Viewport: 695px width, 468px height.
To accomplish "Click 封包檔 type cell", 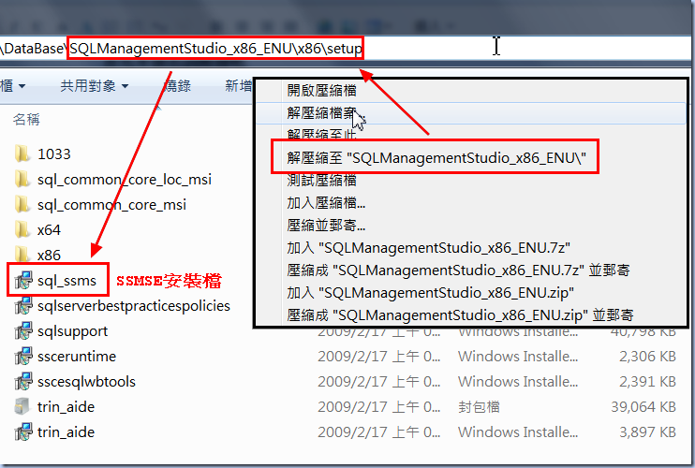I will pos(479,406).
